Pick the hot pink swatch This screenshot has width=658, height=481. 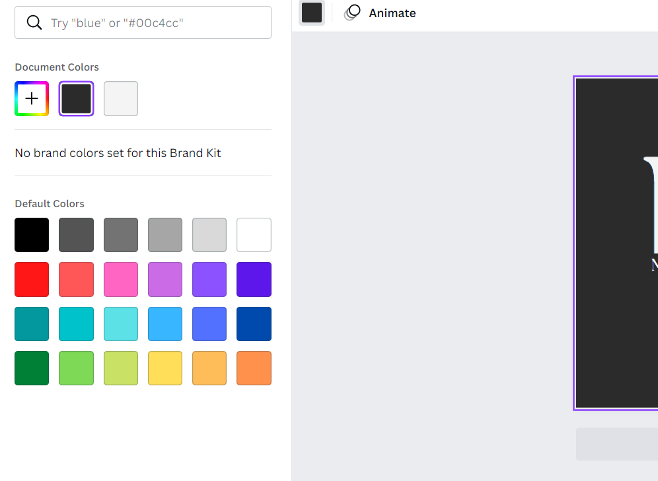[120, 279]
